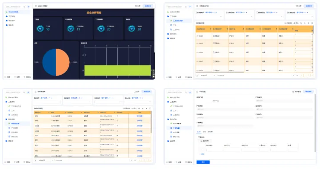Viewport: 320px width, 169px height.
Task: Toggle fullscreen in the CY-code table window header
Action: [299, 6]
